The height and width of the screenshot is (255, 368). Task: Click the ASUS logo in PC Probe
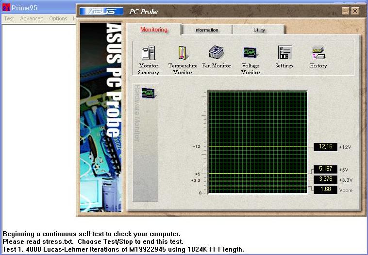(x=101, y=11)
